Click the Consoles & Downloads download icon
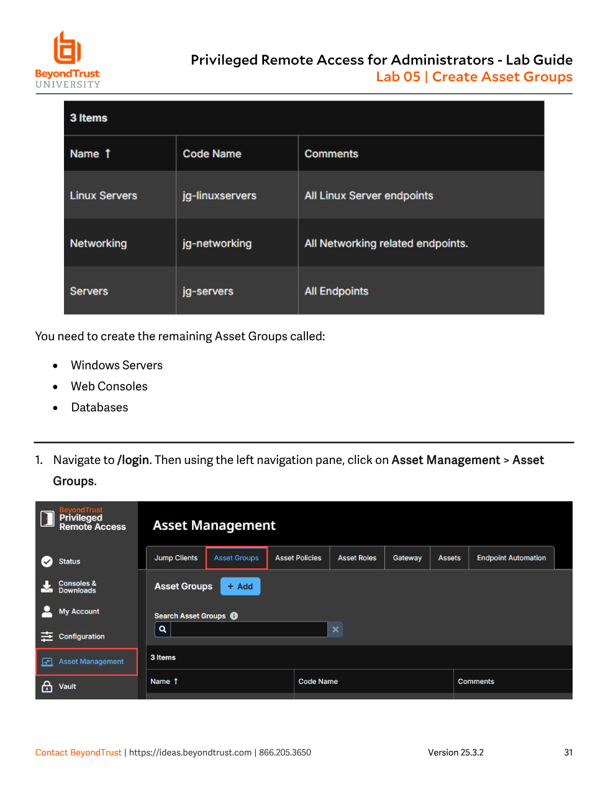 47,587
